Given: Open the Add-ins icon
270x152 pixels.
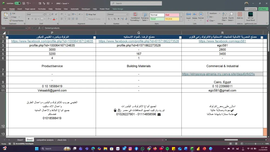Looking at the screenshot, I should pos(240,14).
